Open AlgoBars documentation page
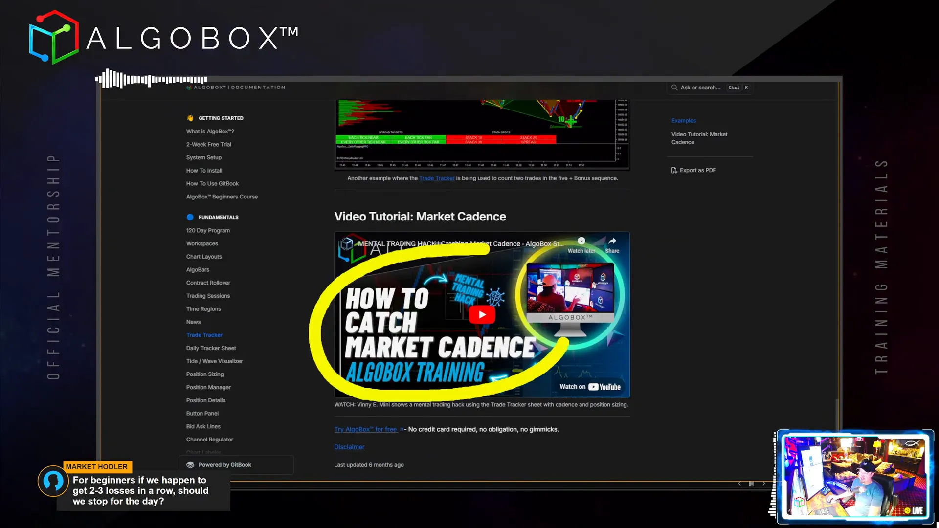 coord(198,270)
